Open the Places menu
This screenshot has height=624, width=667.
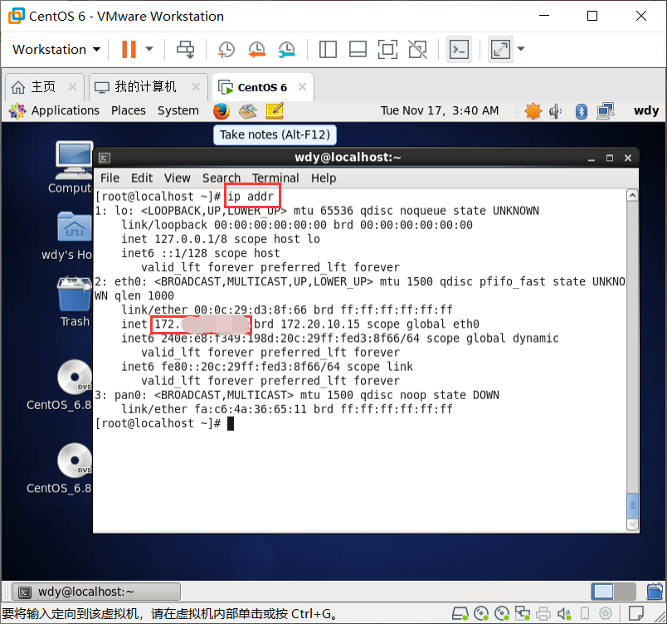point(129,110)
